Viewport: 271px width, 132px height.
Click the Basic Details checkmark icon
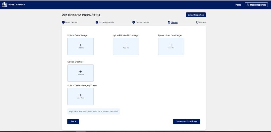[x=63, y=22]
